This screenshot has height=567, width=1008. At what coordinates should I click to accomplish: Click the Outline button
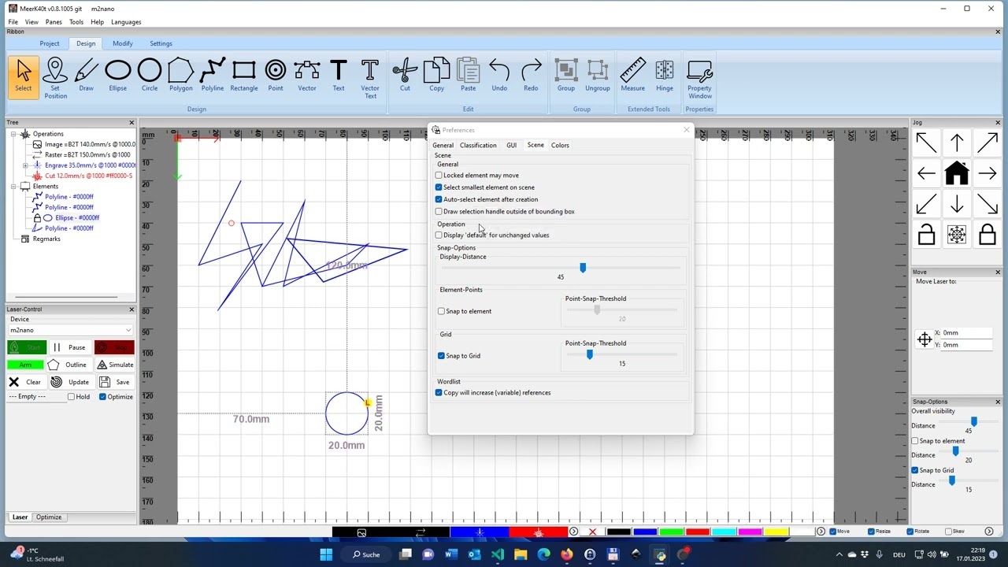[x=68, y=365]
